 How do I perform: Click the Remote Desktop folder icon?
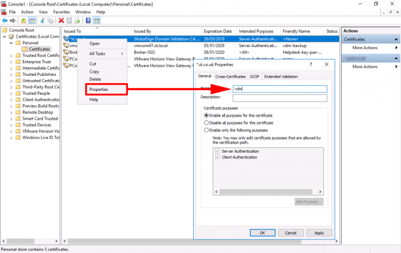18,112
